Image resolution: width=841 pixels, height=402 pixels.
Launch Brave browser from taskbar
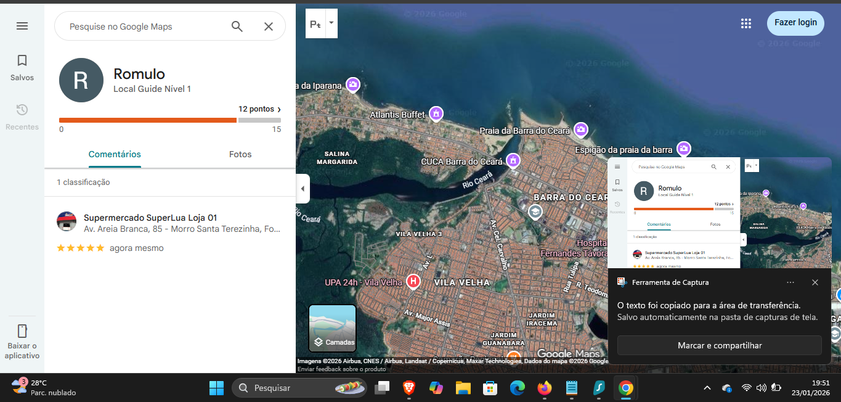pos(408,388)
